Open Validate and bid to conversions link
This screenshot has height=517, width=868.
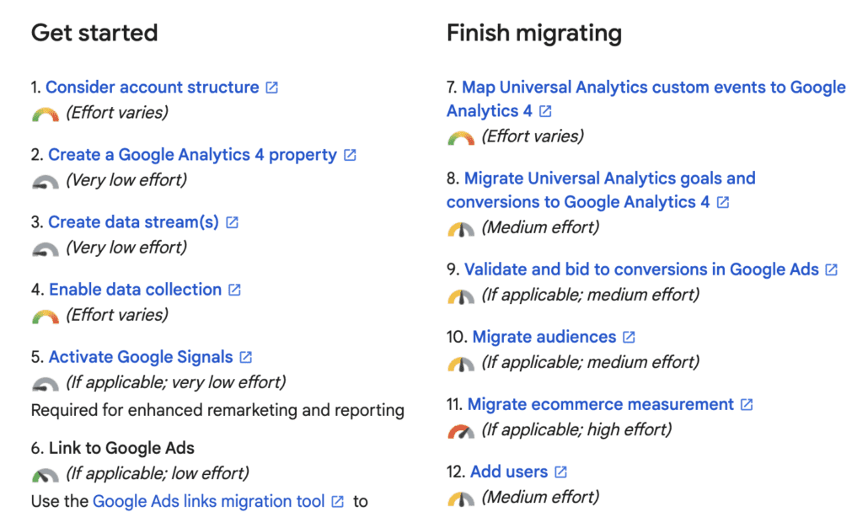641,269
